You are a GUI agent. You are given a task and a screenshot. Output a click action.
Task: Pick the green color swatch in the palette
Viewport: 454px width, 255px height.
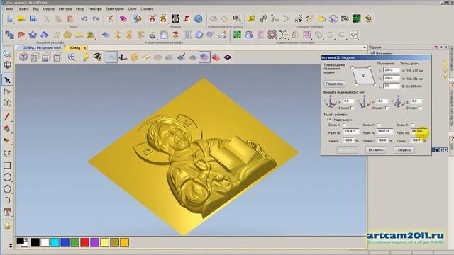point(74,242)
